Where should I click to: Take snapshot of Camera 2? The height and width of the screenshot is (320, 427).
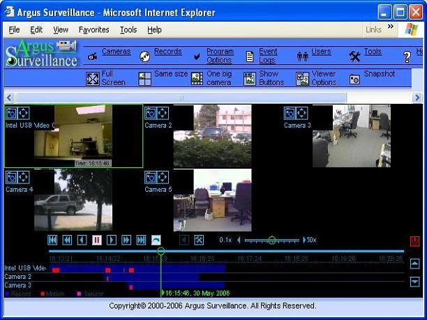(151, 113)
